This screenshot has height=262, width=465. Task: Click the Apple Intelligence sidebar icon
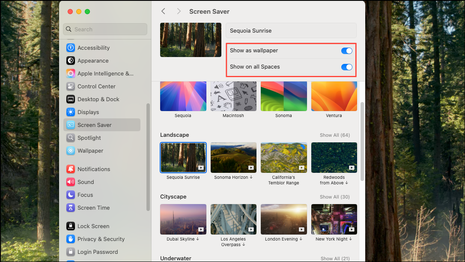(71, 73)
